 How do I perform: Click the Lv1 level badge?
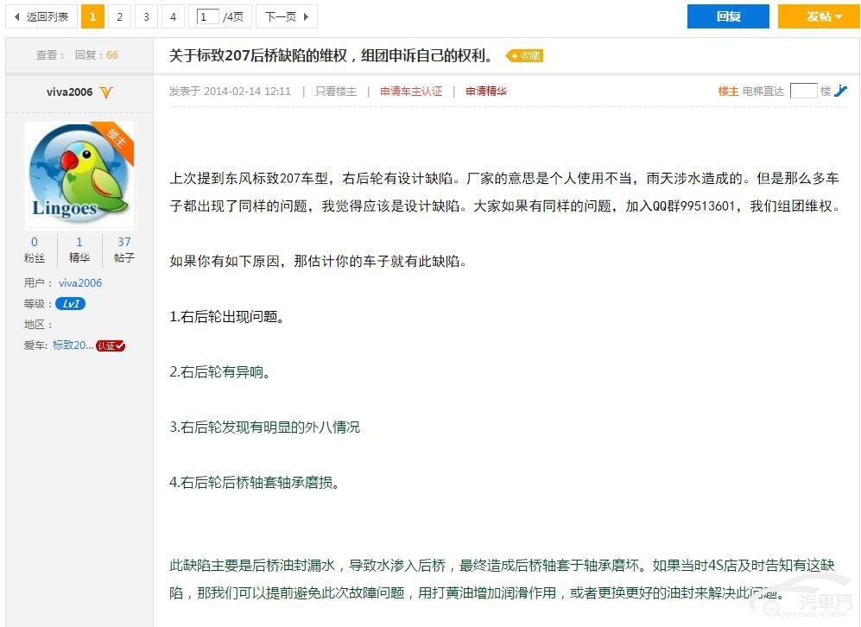click(x=70, y=304)
